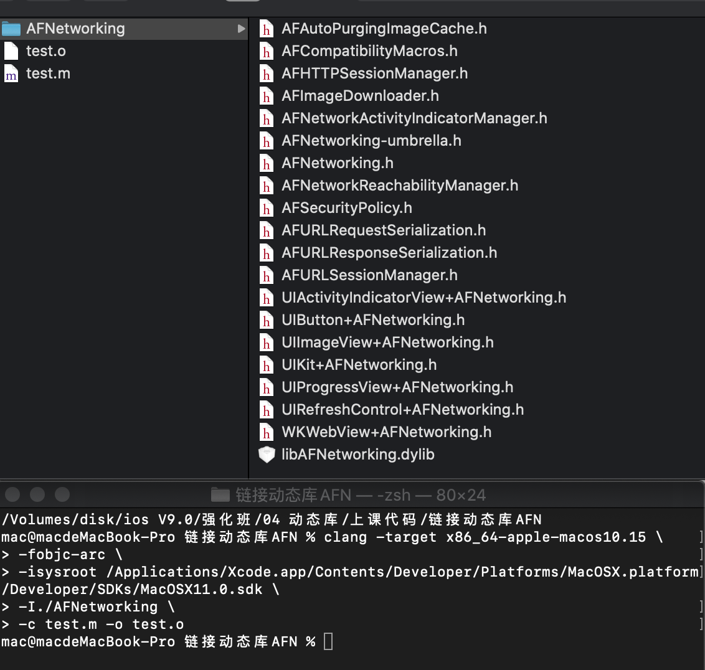Click the UIImageView+AFNetworking.h header icon

point(267,342)
